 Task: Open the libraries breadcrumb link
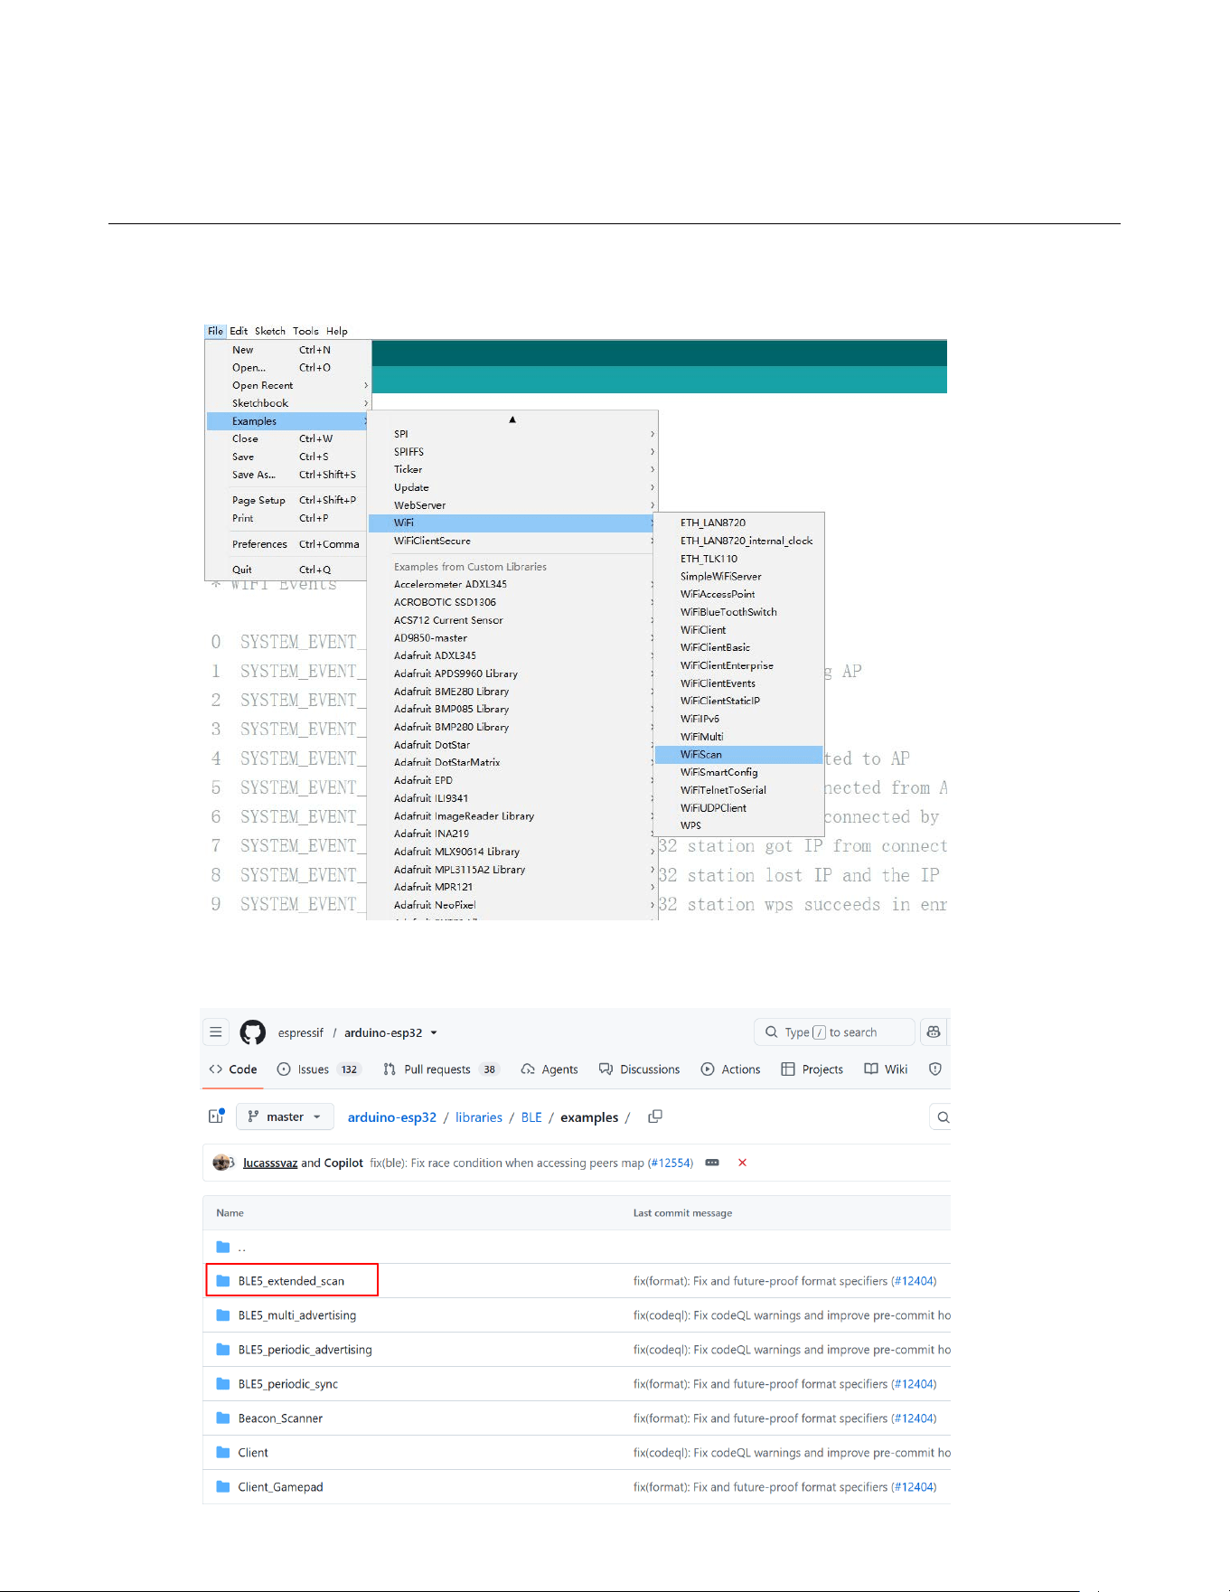(x=478, y=1117)
